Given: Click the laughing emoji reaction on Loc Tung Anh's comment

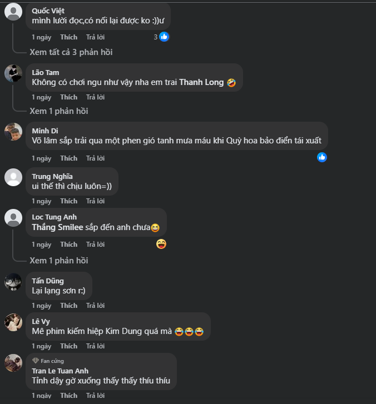Looking at the screenshot, I should tap(161, 243).
